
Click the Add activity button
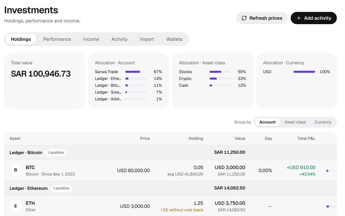(313, 18)
